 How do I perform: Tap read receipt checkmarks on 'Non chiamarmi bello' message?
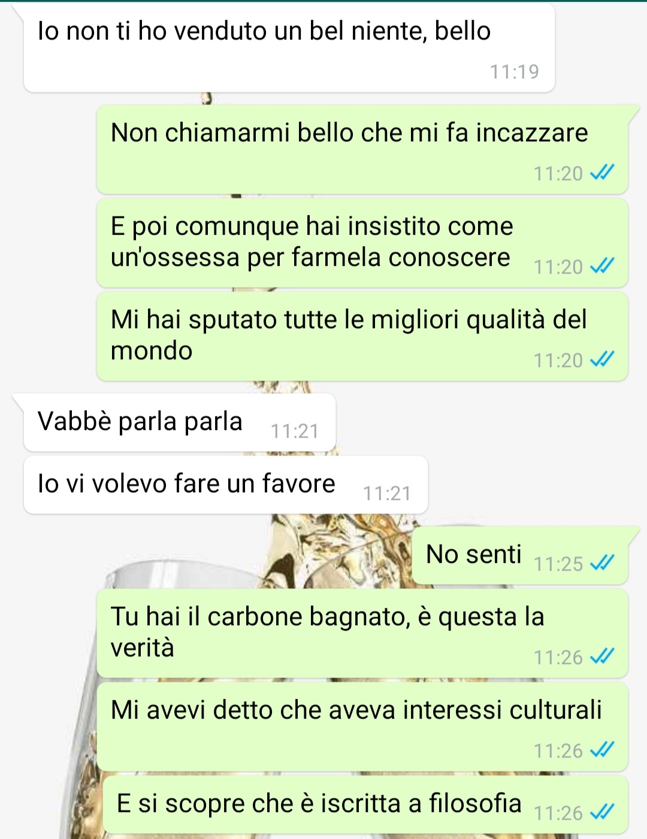(602, 173)
